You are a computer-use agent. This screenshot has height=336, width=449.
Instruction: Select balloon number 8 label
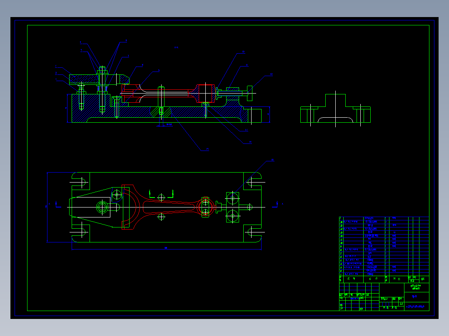(x=142, y=65)
